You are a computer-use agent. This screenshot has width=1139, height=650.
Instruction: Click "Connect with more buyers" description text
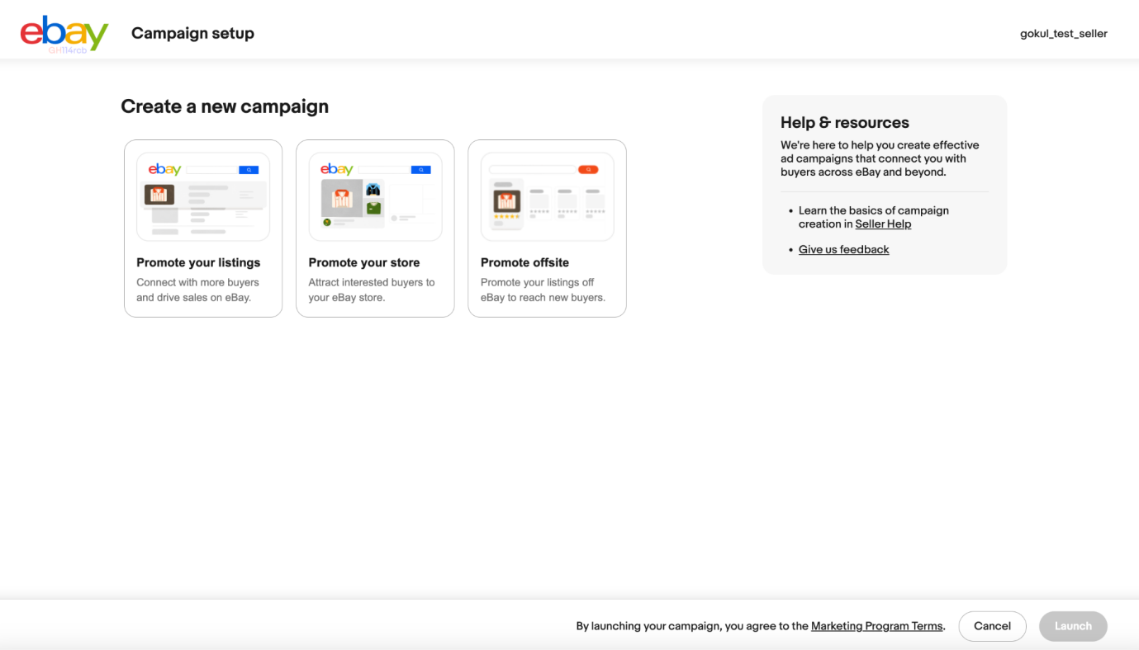198,290
